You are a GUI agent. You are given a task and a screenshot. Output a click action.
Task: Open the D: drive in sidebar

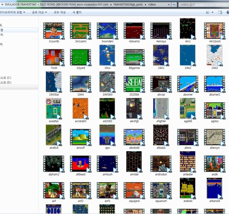6,82
